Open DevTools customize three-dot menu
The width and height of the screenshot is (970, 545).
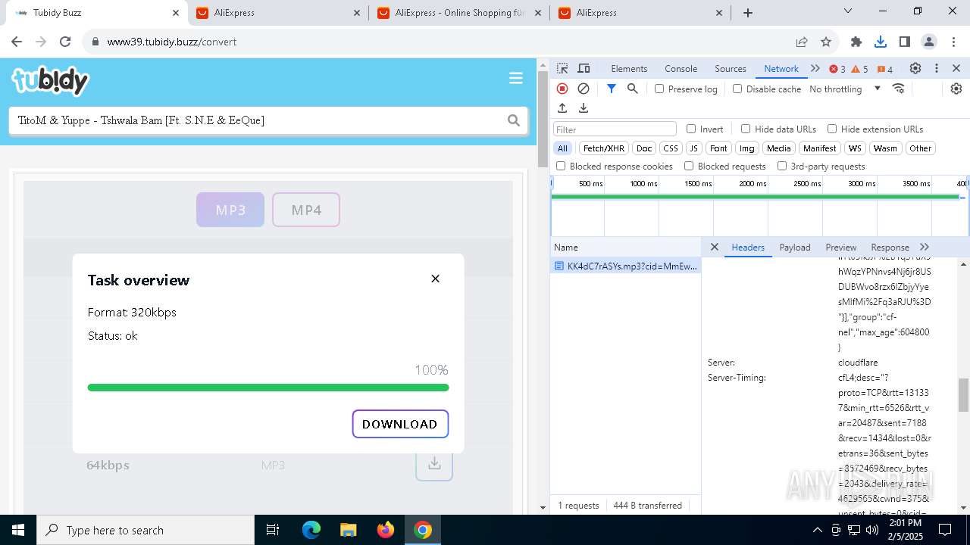click(937, 68)
